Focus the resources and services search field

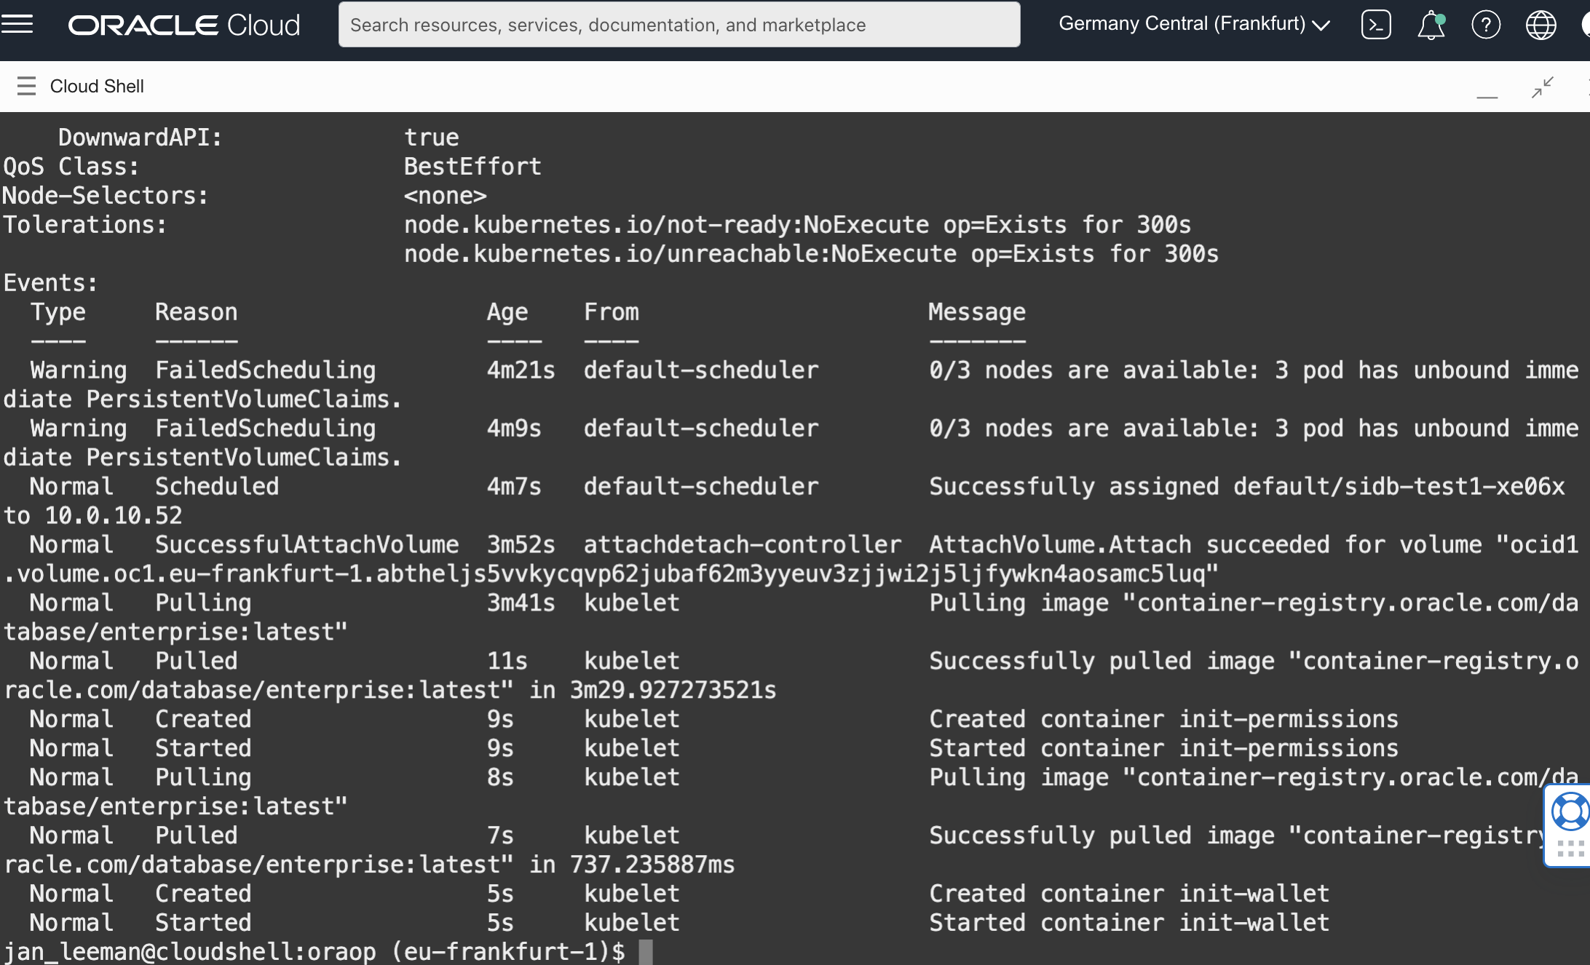coord(679,25)
